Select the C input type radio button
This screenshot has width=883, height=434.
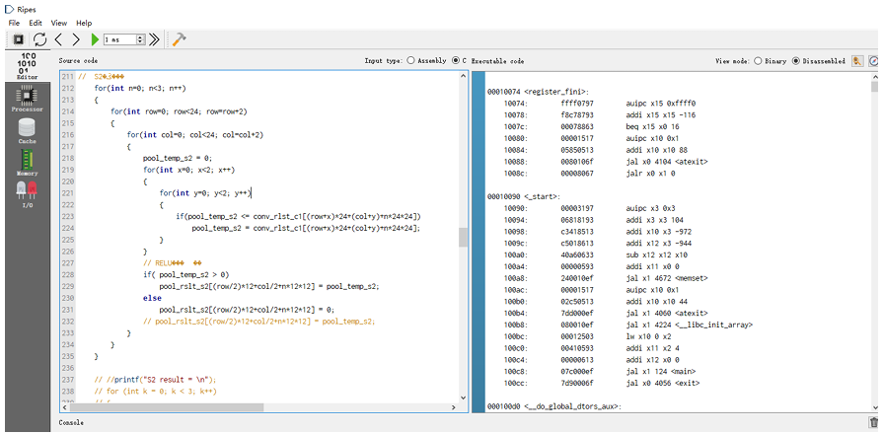pos(456,60)
